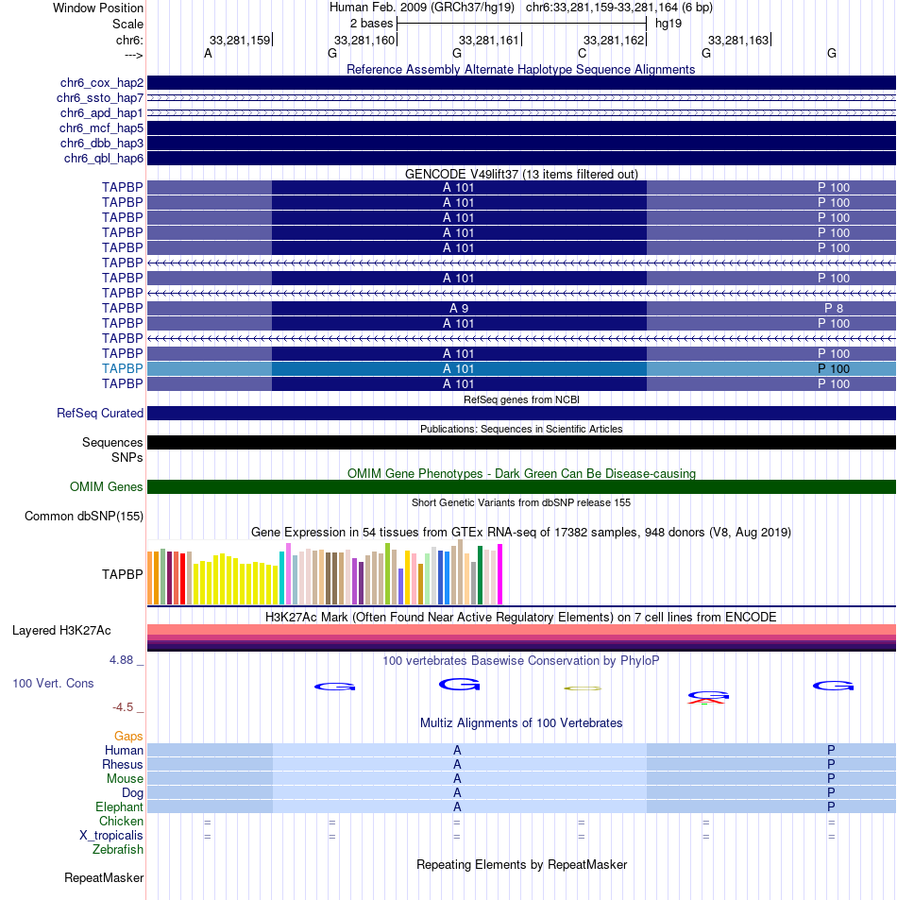Click the Scale label

(x=127, y=25)
